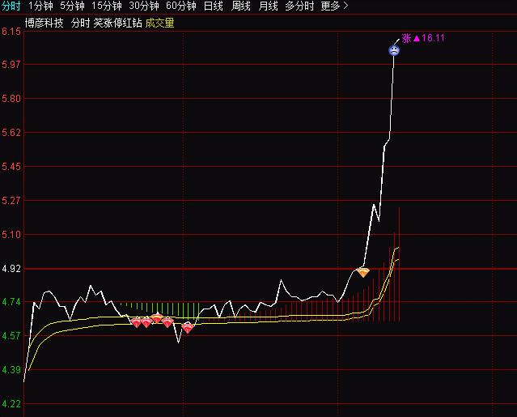
Task: Click the 4.74 price axis label
Action: tap(11, 302)
